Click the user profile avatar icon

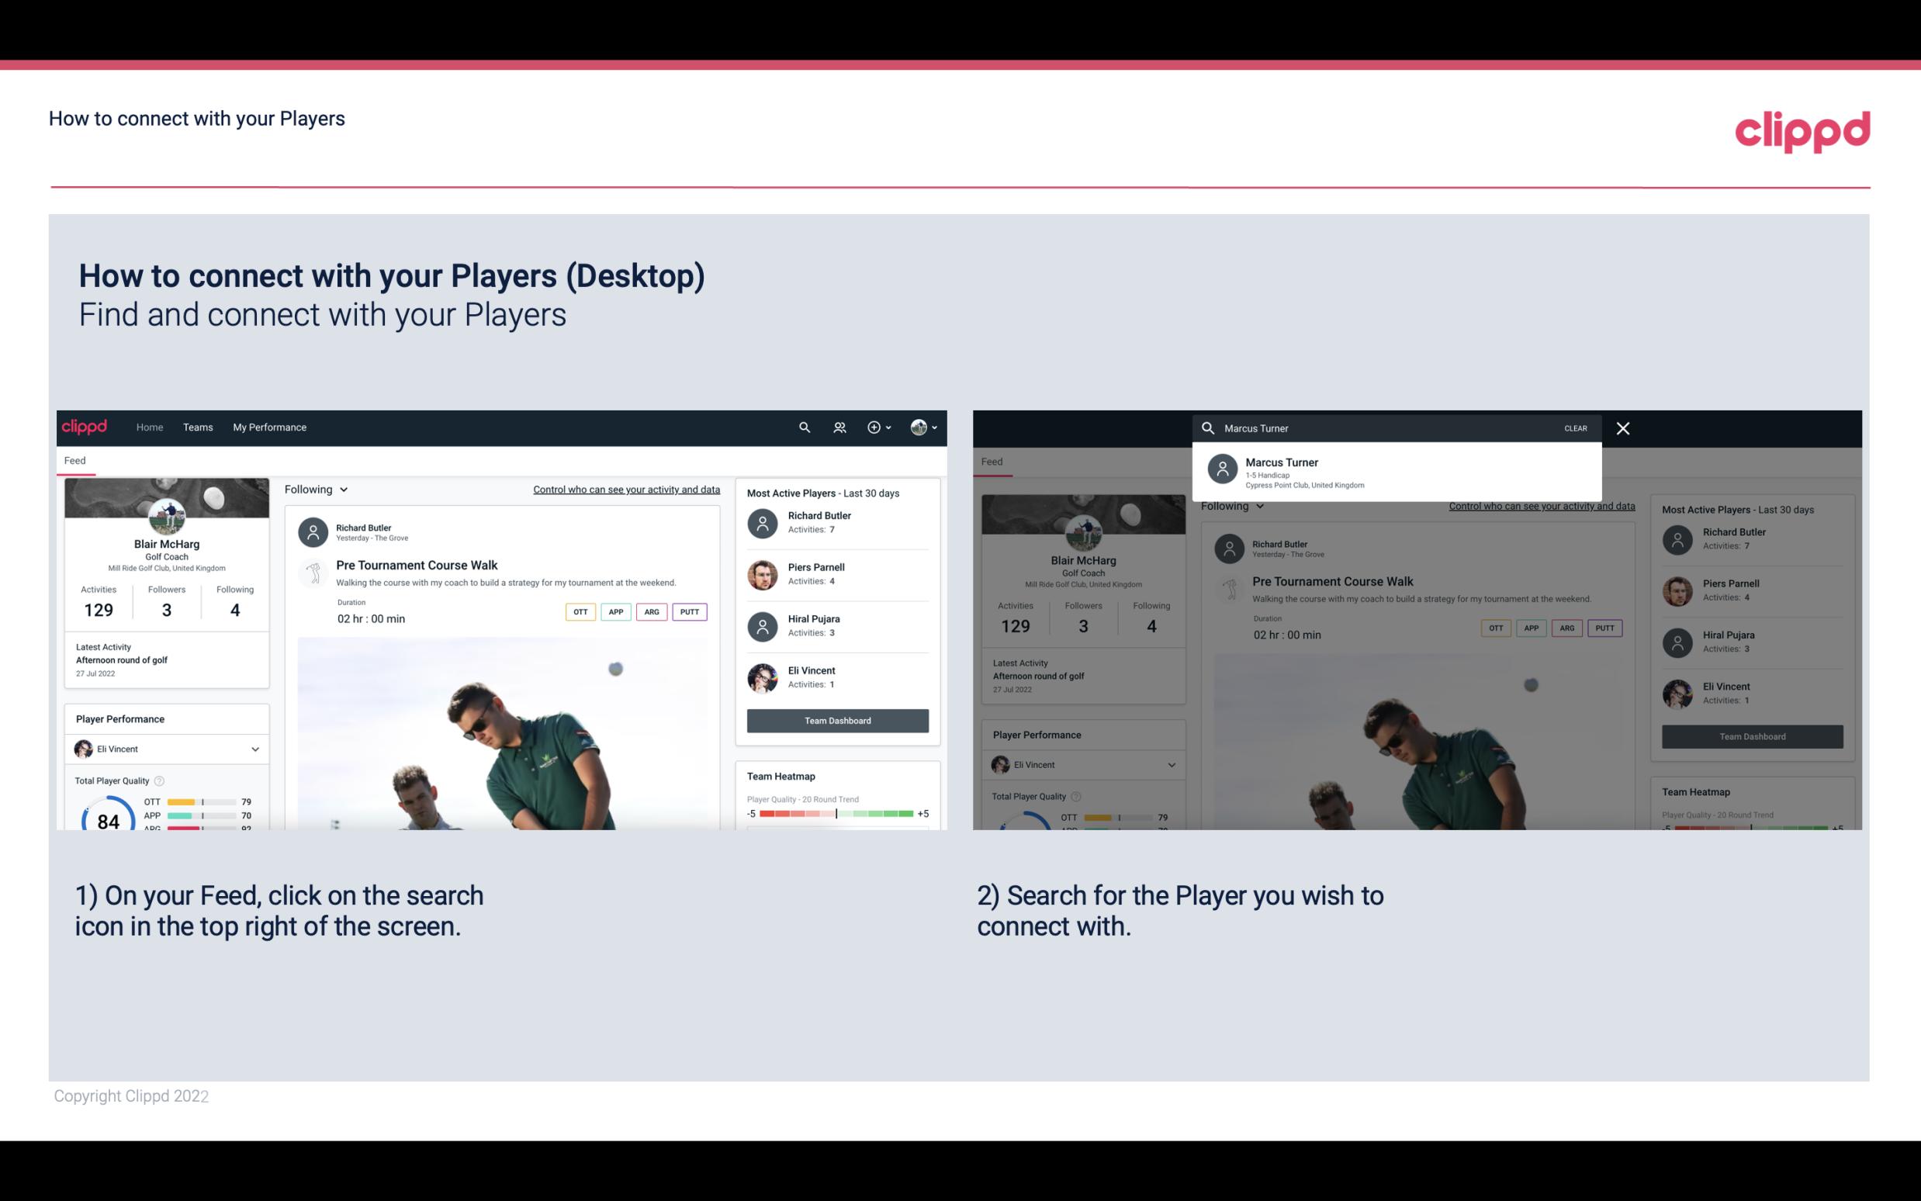919,427
